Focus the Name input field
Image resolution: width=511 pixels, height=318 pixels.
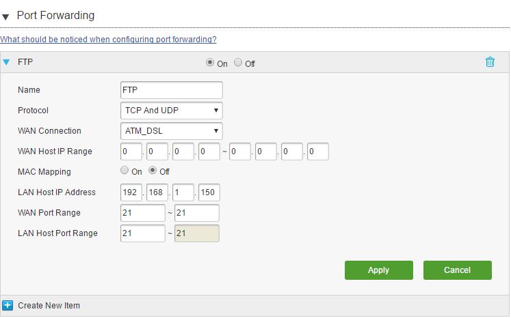click(x=172, y=90)
